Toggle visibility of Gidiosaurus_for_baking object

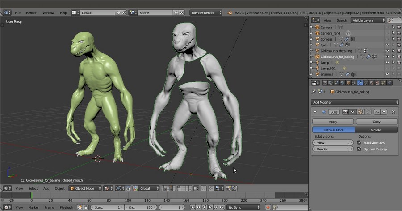[387, 57]
